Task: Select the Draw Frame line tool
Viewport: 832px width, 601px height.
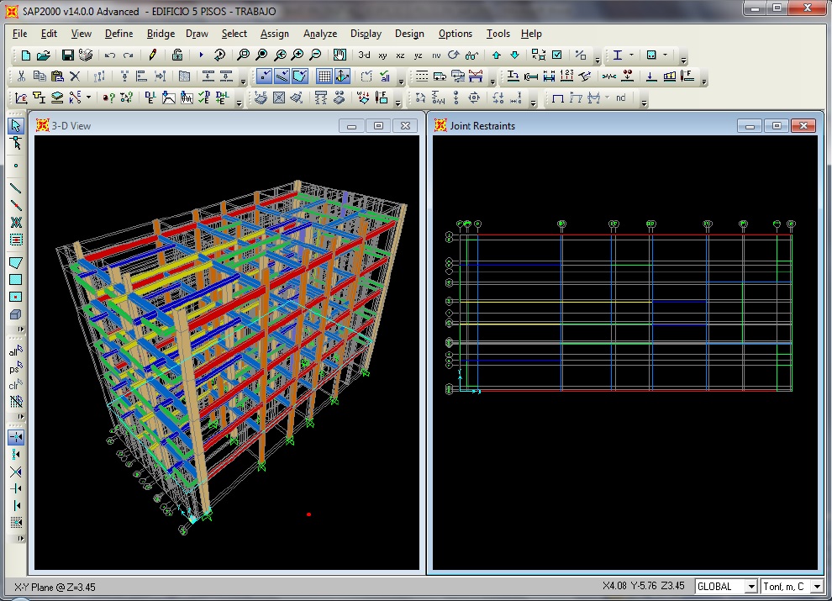Action: click(x=16, y=188)
